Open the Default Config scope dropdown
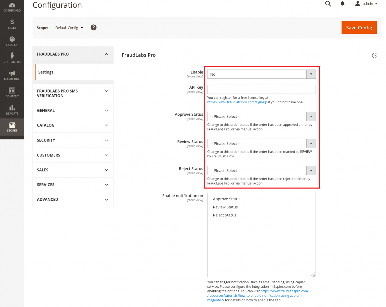This screenshot has width=386, height=307. click(x=69, y=28)
